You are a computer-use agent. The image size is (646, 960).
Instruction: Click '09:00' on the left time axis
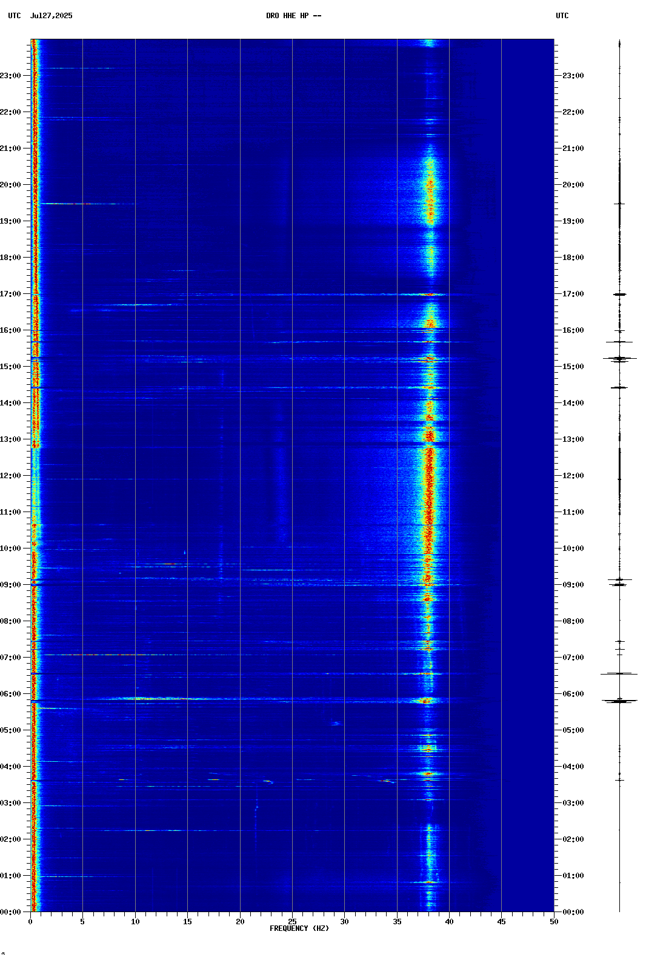pos(10,585)
